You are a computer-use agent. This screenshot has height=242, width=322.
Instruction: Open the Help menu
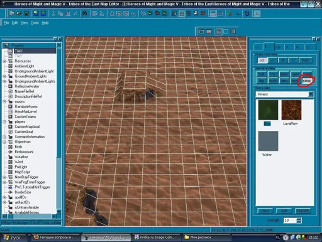[45, 23]
